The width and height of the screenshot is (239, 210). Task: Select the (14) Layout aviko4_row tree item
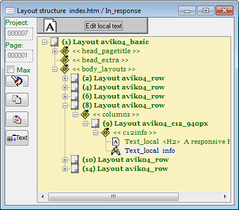point(125,169)
